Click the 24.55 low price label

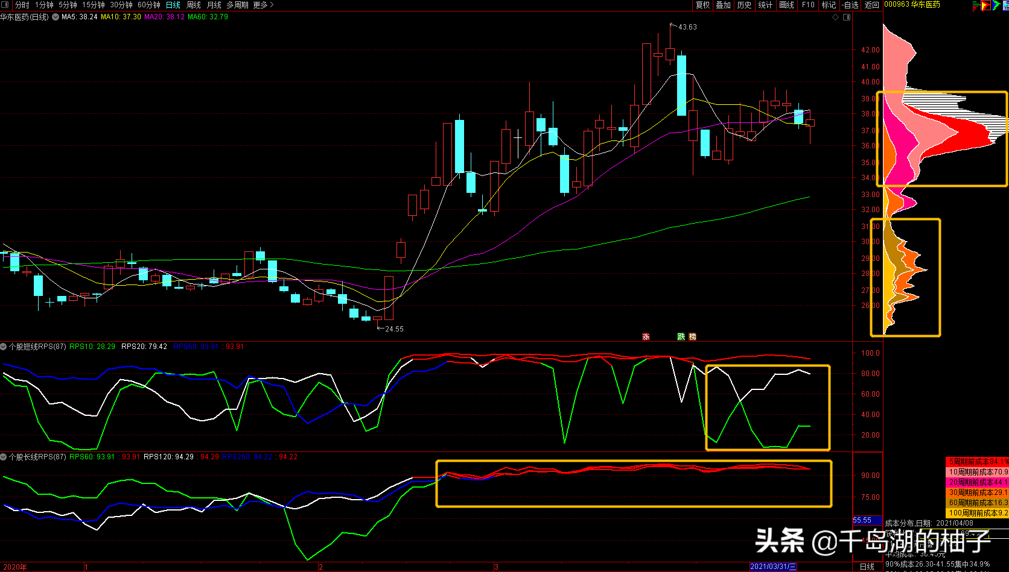[x=395, y=329]
